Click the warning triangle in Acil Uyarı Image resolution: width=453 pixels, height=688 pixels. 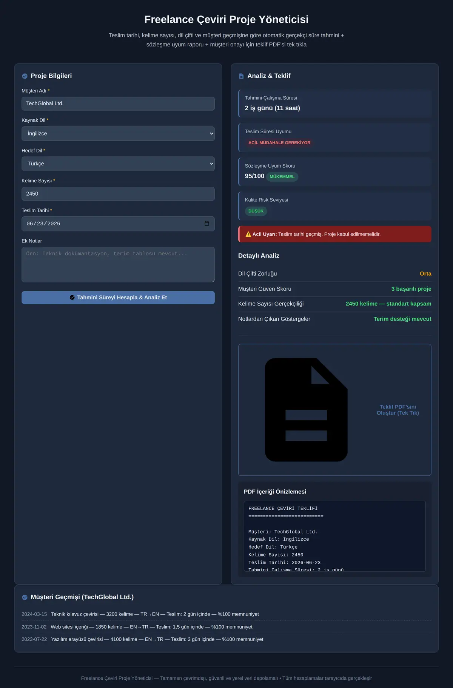coord(248,234)
